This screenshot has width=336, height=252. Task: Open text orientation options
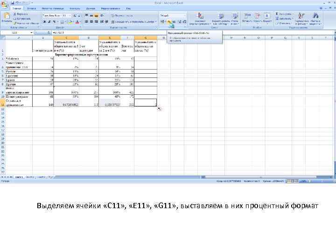102,16
